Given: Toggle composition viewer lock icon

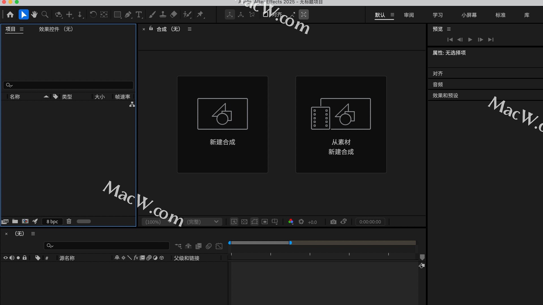Looking at the screenshot, I should click(x=151, y=28).
